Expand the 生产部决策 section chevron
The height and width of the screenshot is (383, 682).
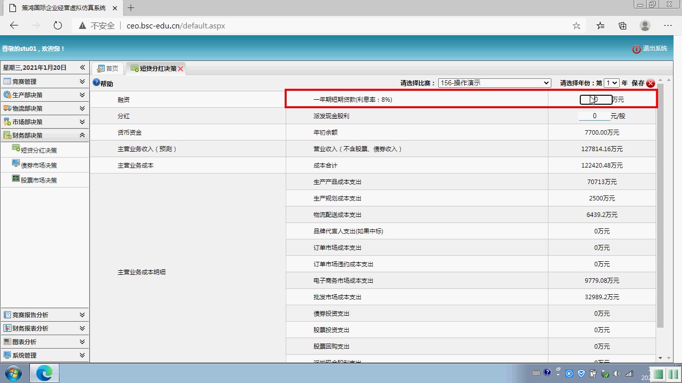[82, 95]
